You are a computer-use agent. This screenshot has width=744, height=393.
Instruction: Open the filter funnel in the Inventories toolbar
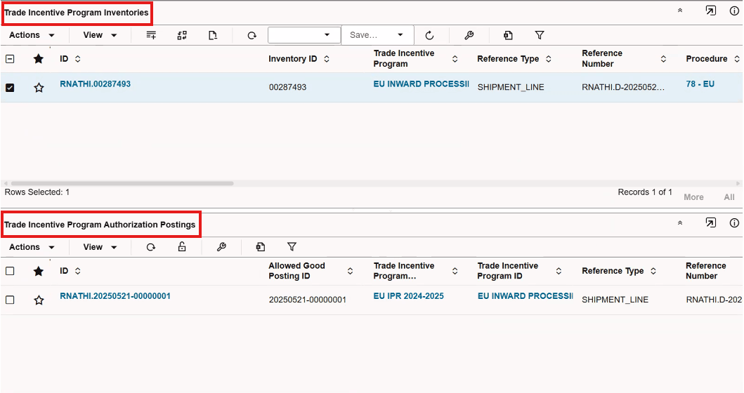point(540,35)
